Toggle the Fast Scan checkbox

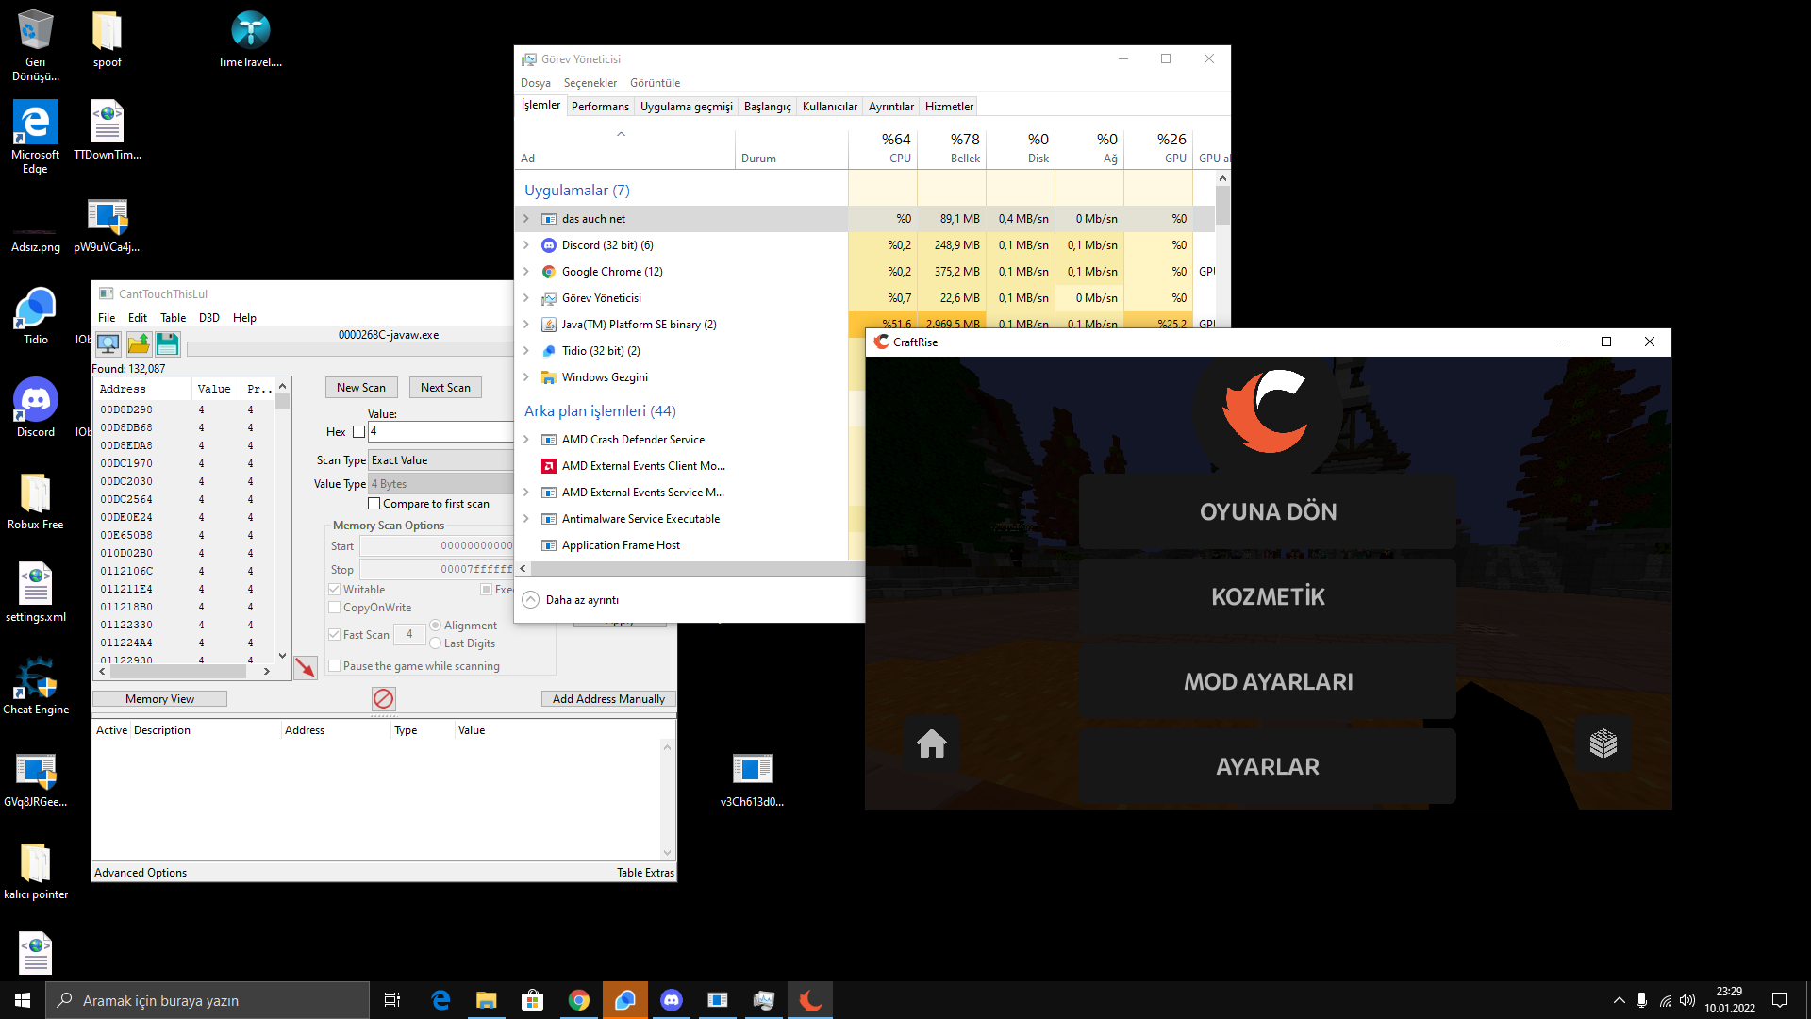pos(334,635)
